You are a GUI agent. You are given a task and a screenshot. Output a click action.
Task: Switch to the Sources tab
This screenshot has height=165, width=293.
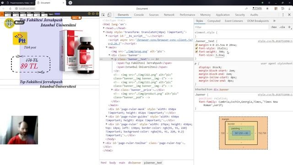[x=154, y=15]
